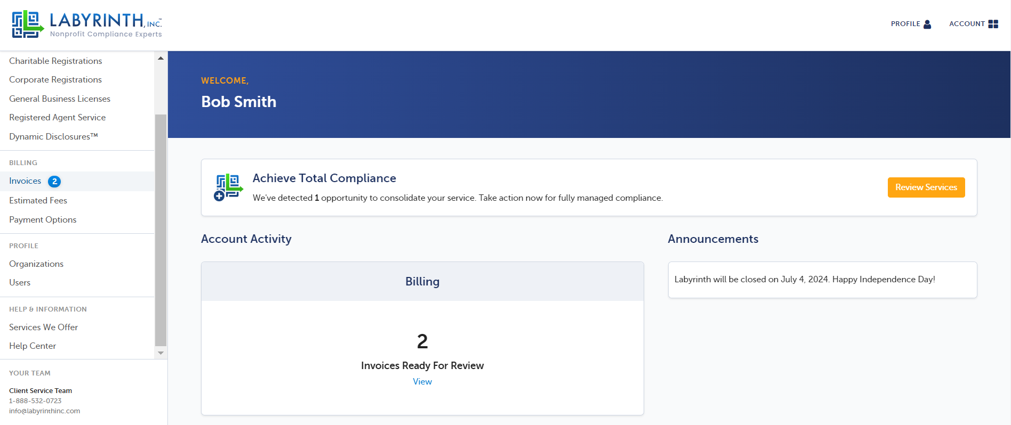The width and height of the screenshot is (1011, 425).
Task: Click the Invoices count badge showing 2
Action: coord(54,182)
